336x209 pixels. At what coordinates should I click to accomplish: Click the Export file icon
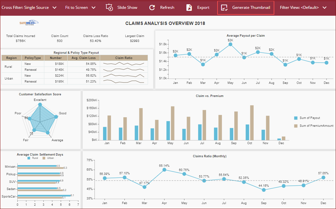(189, 8)
